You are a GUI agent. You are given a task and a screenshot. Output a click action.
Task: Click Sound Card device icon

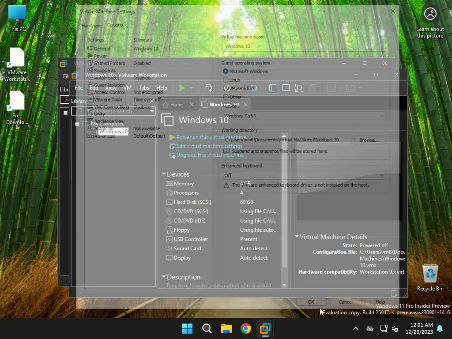tap(169, 248)
